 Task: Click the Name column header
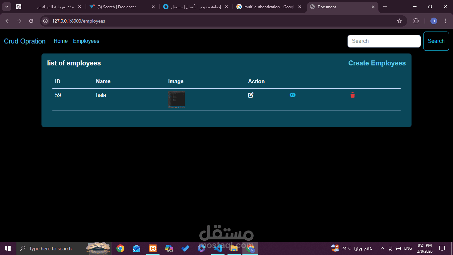coord(103,81)
